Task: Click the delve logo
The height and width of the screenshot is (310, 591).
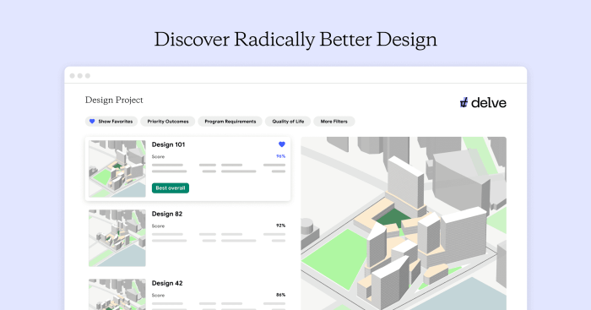Action: (483, 102)
